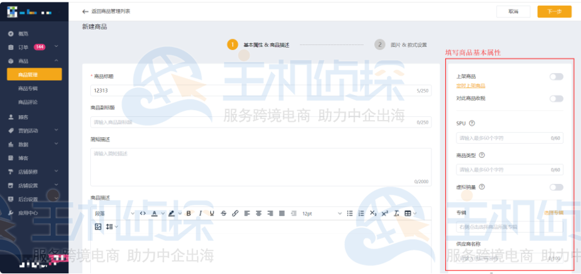Screen dimensions: 581x274
Task: Apply superscript formatting
Action: pos(384,213)
